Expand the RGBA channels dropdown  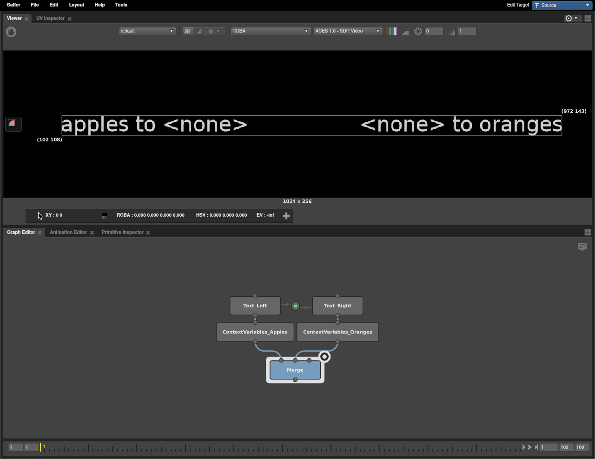pos(270,31)
